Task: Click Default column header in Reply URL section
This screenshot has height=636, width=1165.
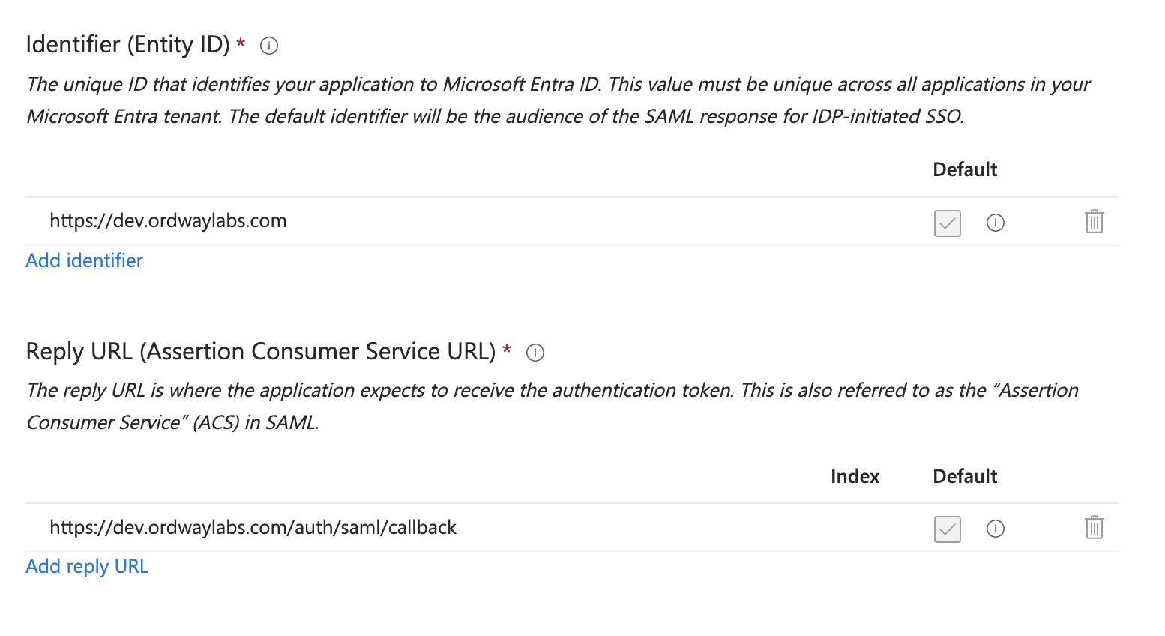Action: (x=965, y=476)
